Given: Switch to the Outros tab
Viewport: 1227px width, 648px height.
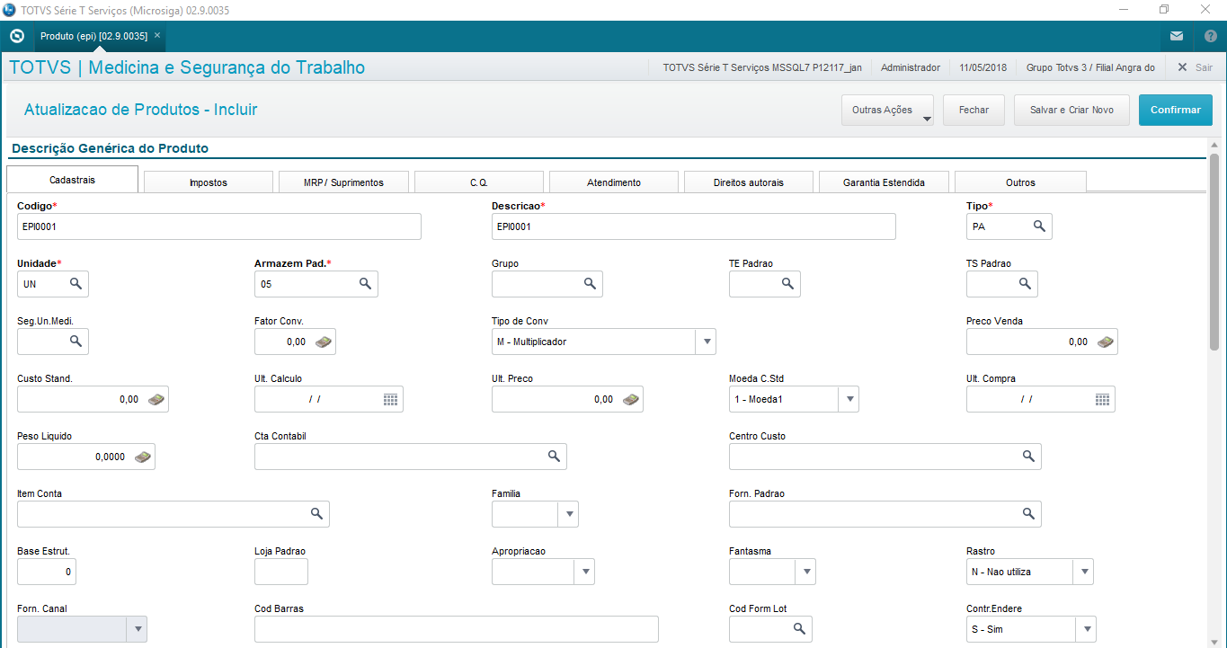Looking at the screenshot, I should coord(1020,182).
